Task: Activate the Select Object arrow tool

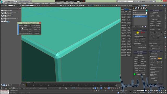Action: [14, 5]
